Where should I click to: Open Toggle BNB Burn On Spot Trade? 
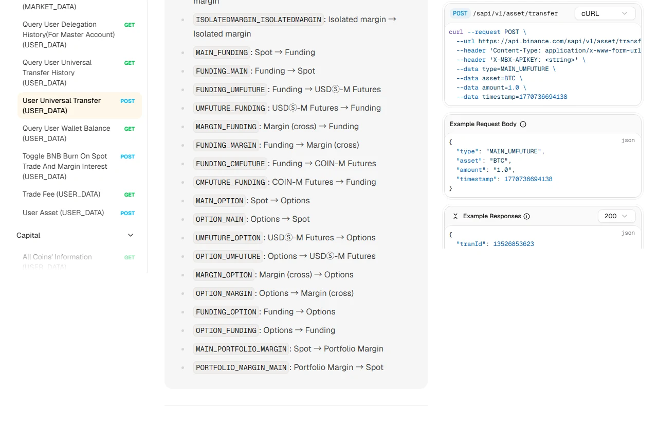point(79,166)
